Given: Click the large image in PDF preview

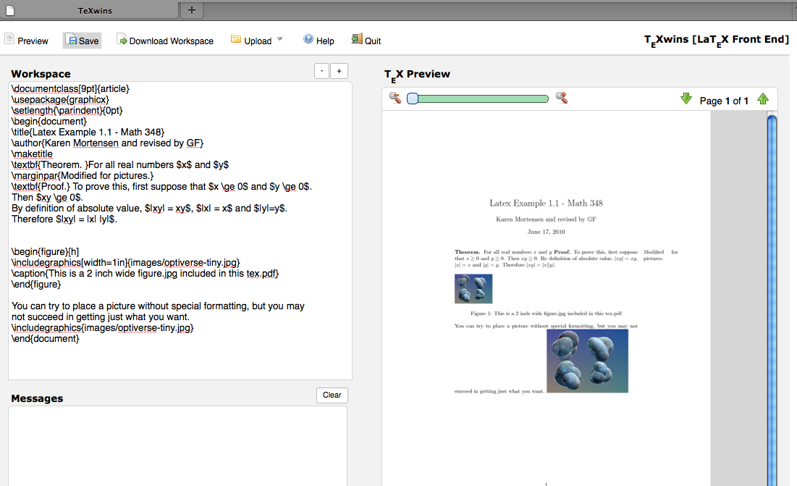Looking at the screenshot, I should coord(587,361).
